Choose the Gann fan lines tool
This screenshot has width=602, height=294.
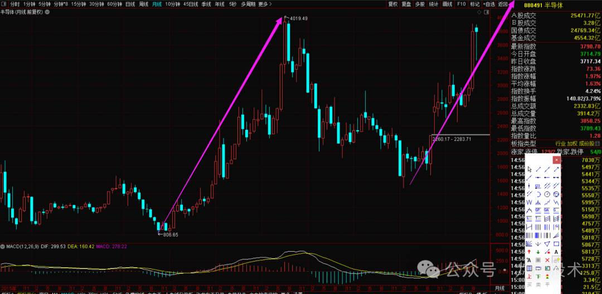pyautogui.click(x=529, y=243)
